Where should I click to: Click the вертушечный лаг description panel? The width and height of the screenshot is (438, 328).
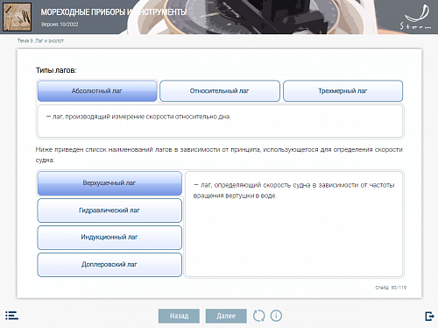pyautogui.click(x=294, y=224)
